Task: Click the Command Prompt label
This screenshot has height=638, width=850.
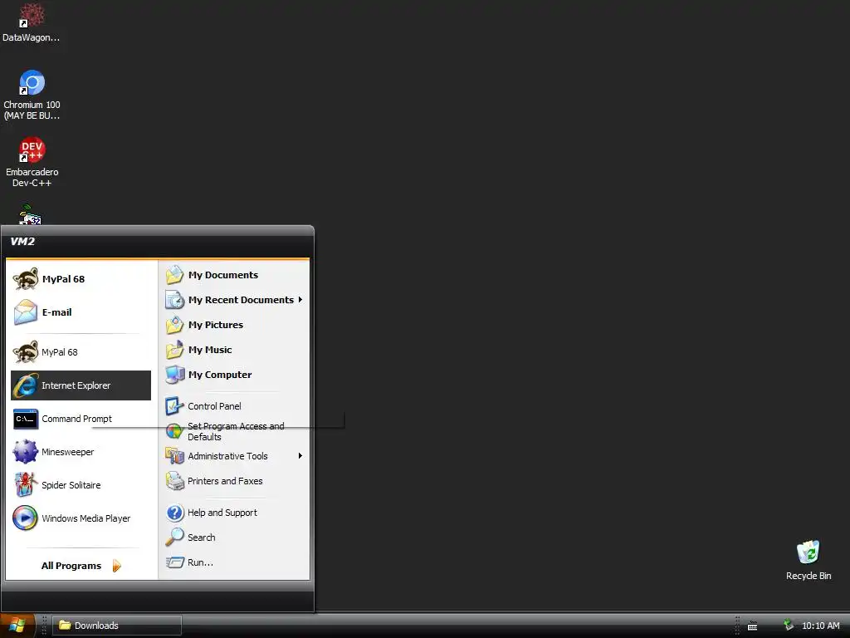Action: pos(76,419)
